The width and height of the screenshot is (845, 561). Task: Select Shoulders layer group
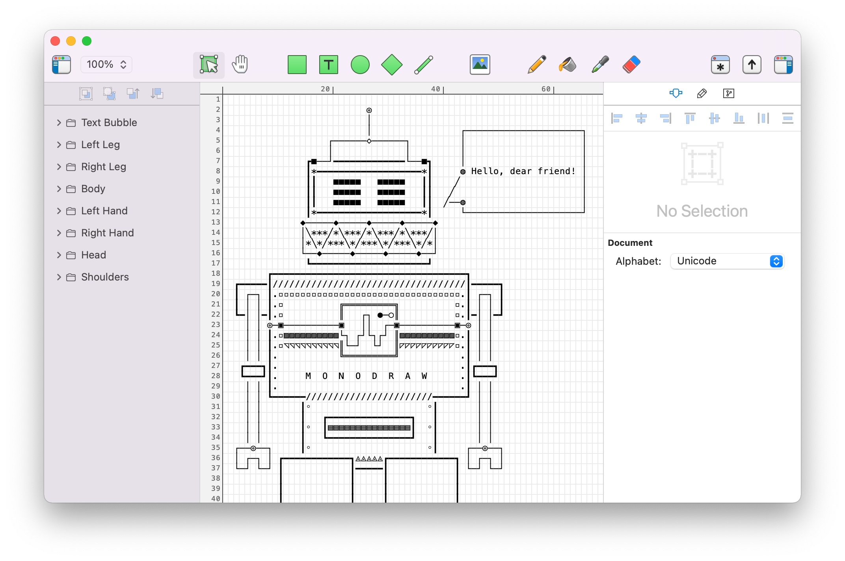coord(104,275)
